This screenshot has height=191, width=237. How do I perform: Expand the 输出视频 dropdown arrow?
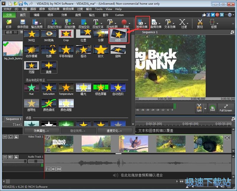40,24
